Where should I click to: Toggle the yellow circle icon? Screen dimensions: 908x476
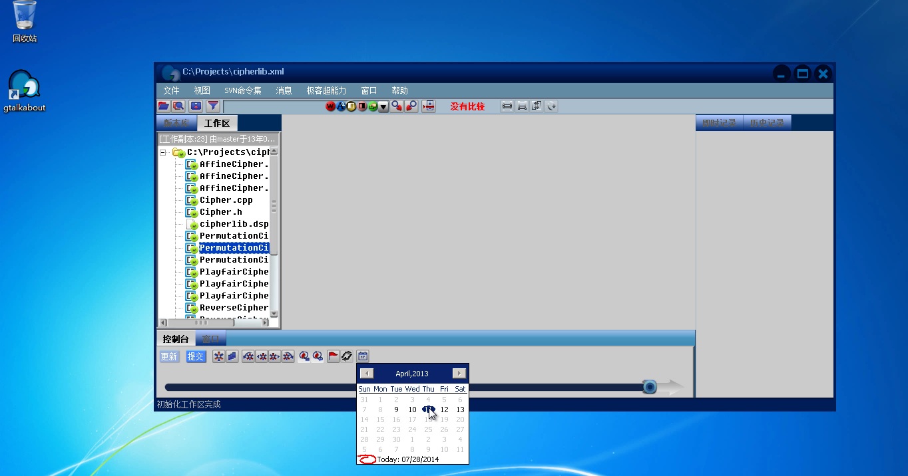pos(351,106)
